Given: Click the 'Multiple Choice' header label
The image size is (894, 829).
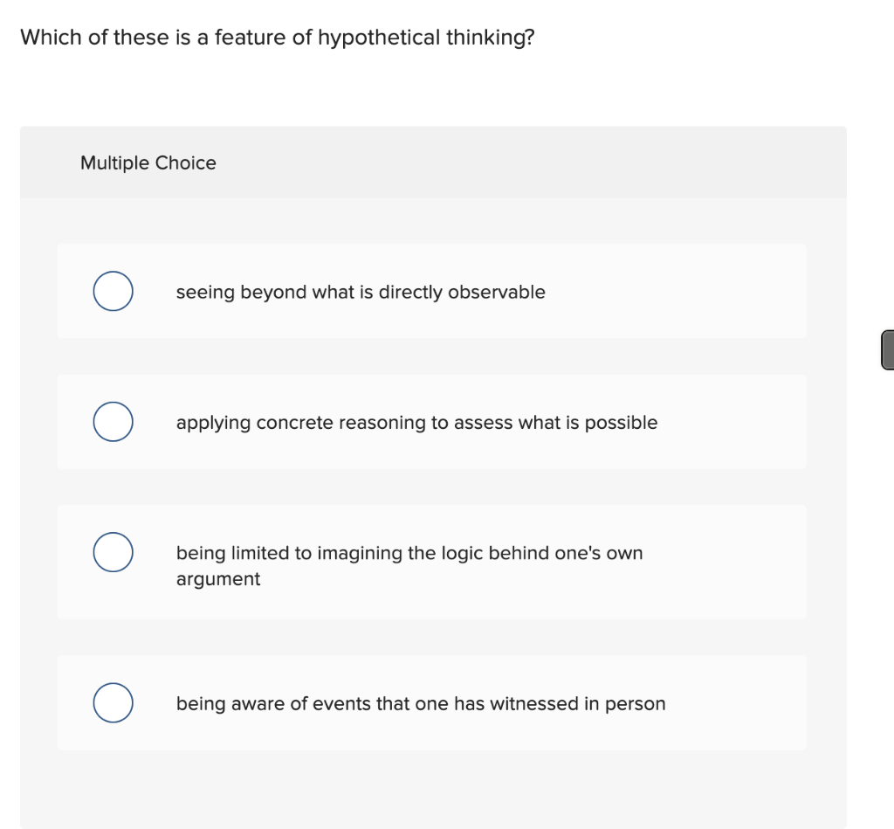Looking at the screenshot, I should click(x=148, y=162).
